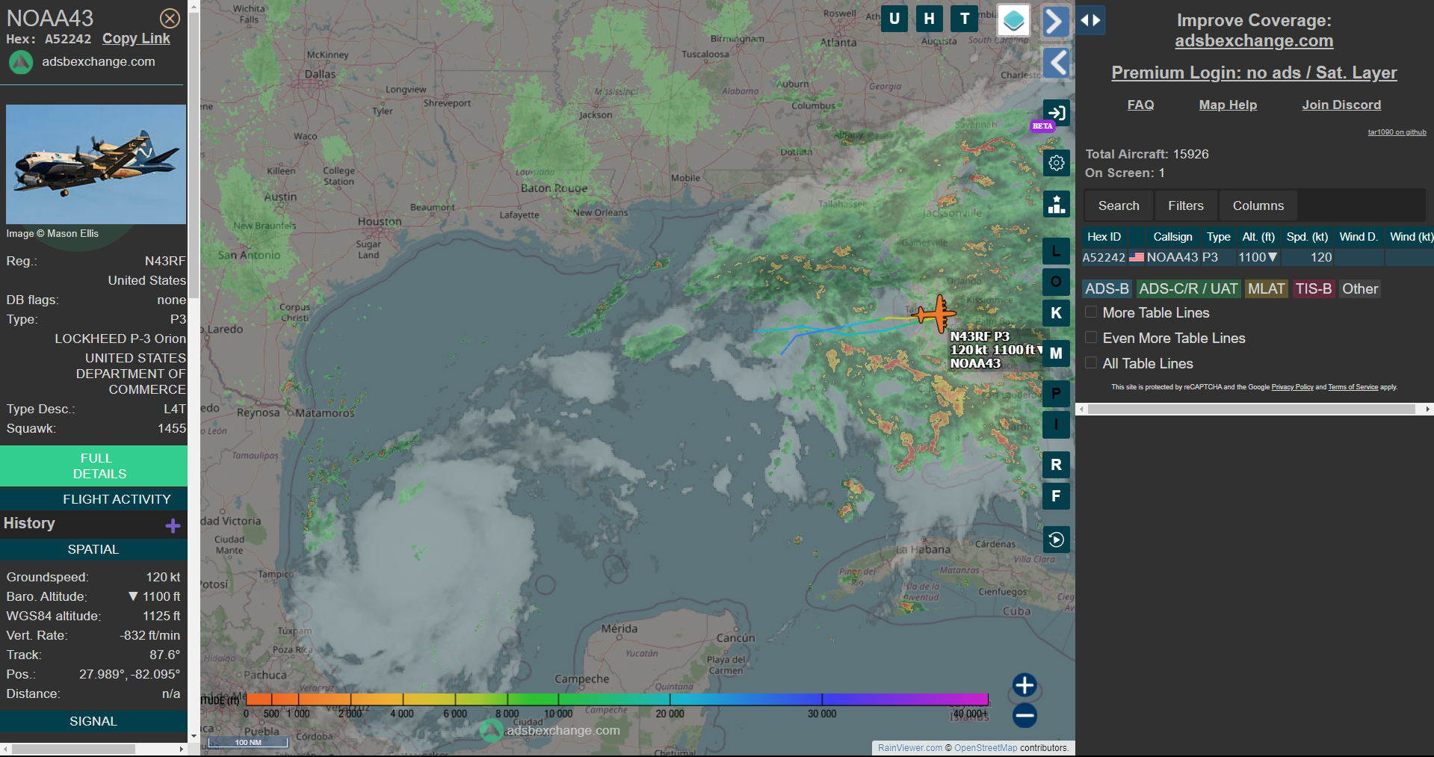Open the Privacy Policy link

(x=1292, y=387)
